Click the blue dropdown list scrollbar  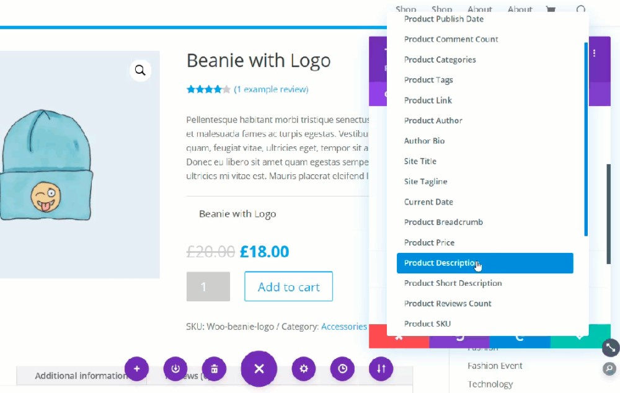(585, 139)
